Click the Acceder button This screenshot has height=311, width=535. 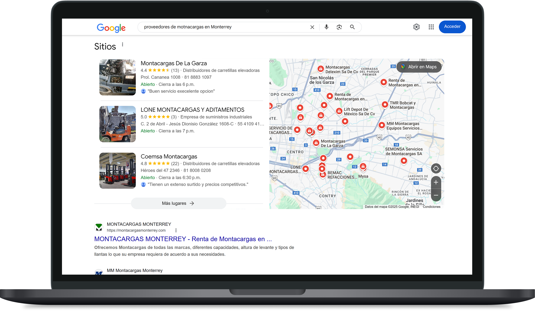click(x=452, y=27)
